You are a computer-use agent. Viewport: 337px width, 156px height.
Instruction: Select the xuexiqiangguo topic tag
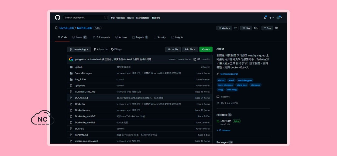pos(245,80)
